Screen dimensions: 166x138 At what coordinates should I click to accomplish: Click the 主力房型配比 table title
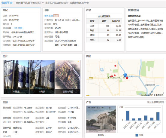point(104,16)
